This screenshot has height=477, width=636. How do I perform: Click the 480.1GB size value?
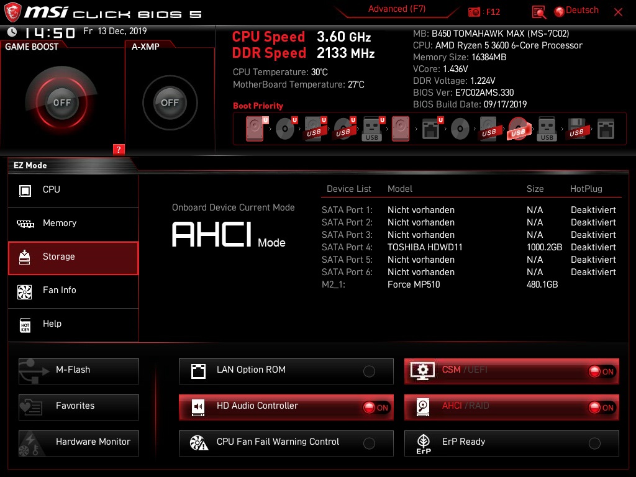[x=542, y=284]
